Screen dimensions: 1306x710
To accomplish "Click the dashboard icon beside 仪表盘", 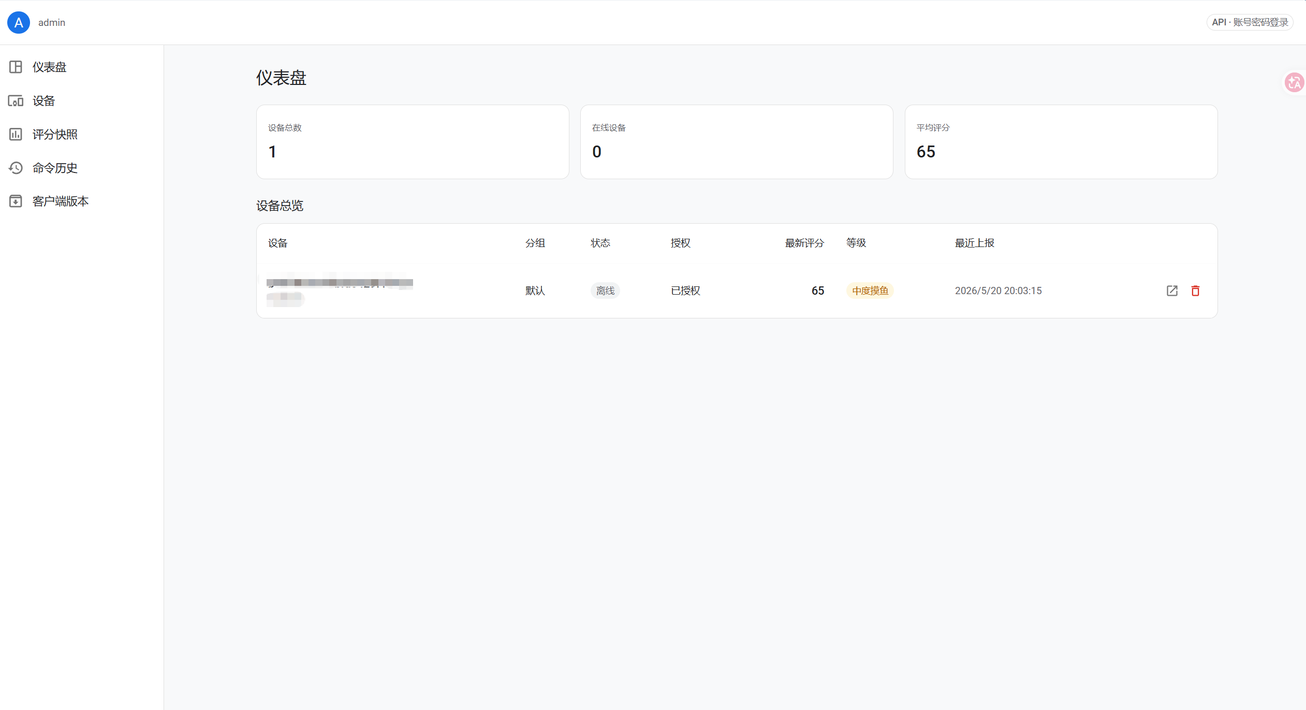I will (16, 67).
